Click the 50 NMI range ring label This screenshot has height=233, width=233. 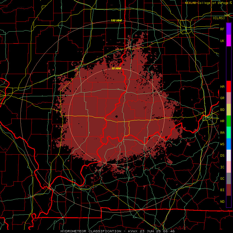116,68
